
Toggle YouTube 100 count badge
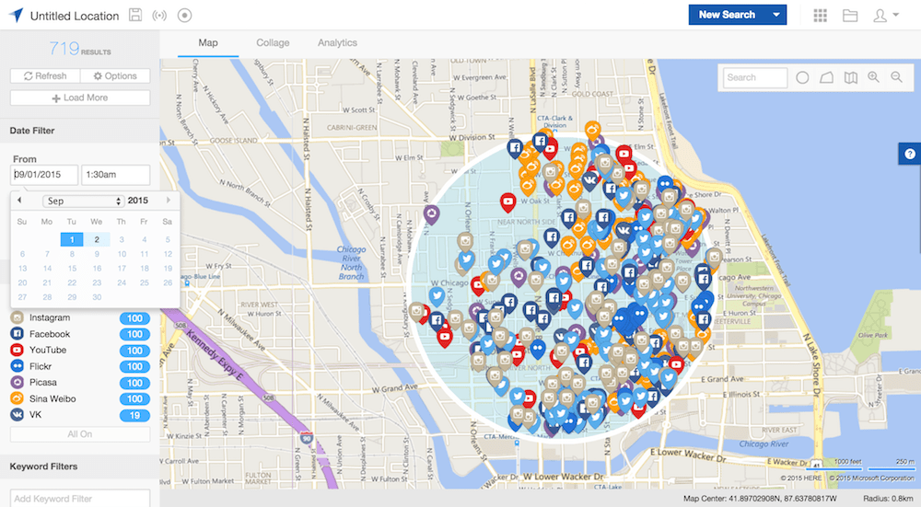(x=134, y=351)
